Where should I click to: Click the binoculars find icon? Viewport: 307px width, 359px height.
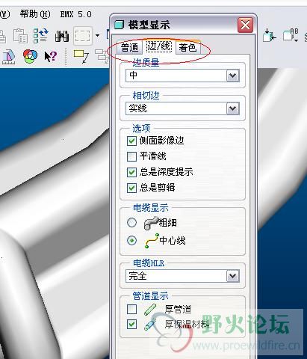62,37
